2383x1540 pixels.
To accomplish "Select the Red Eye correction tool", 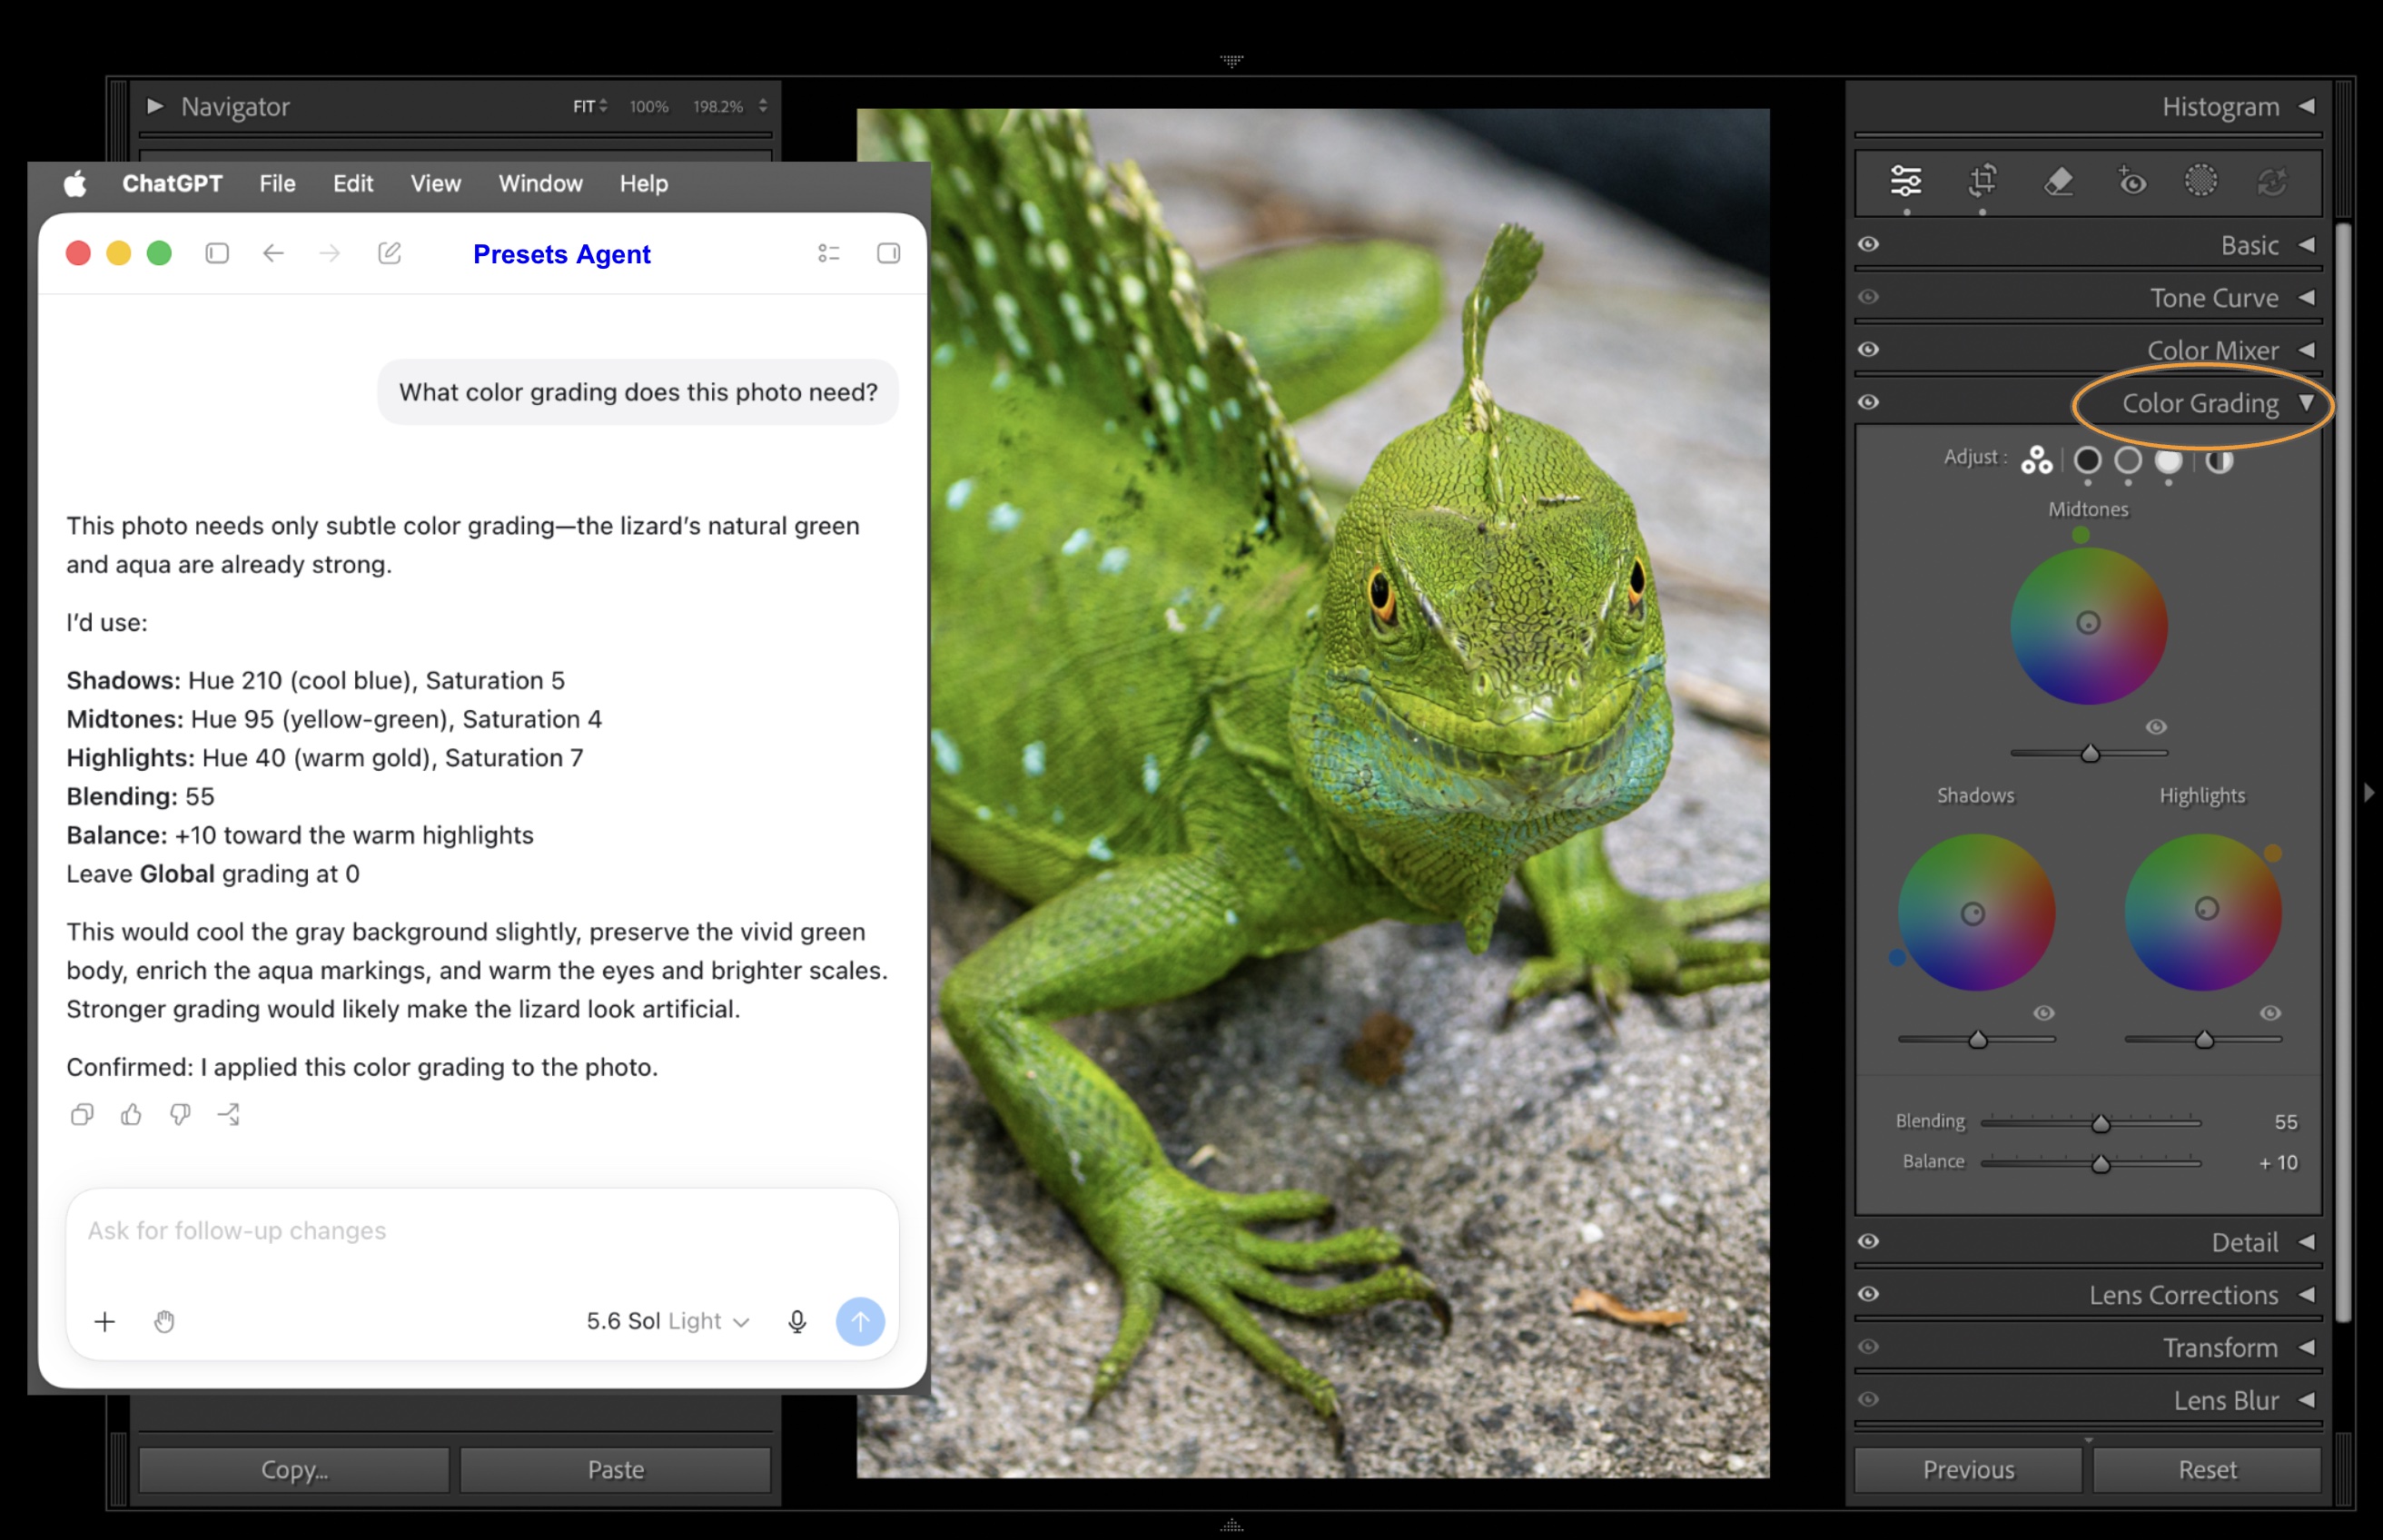I will [x=2132, y=181].
